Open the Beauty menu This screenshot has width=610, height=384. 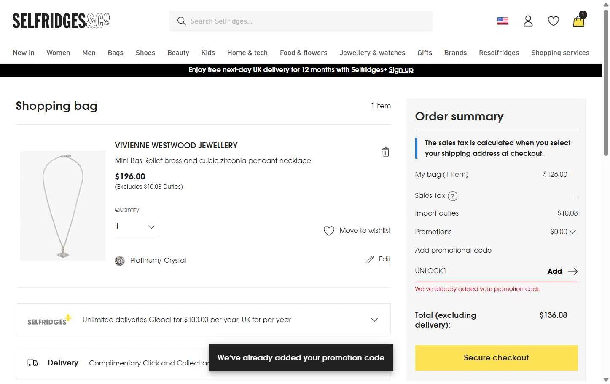tap(178, 53)
